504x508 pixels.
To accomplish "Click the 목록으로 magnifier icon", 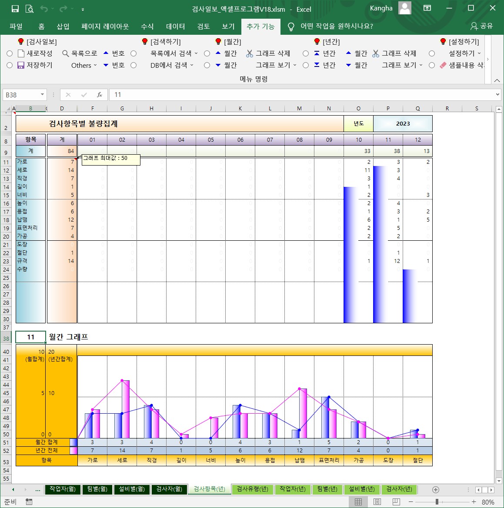I will (x=66, y=53).
